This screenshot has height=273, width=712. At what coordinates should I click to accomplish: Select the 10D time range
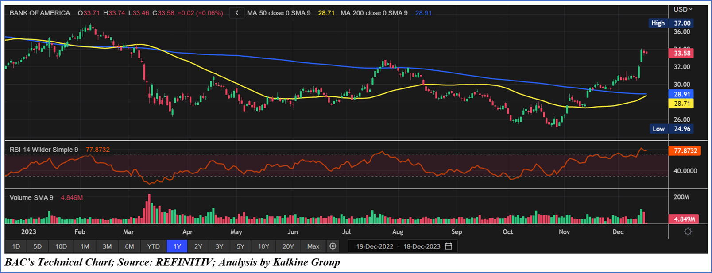coord(61,246)
